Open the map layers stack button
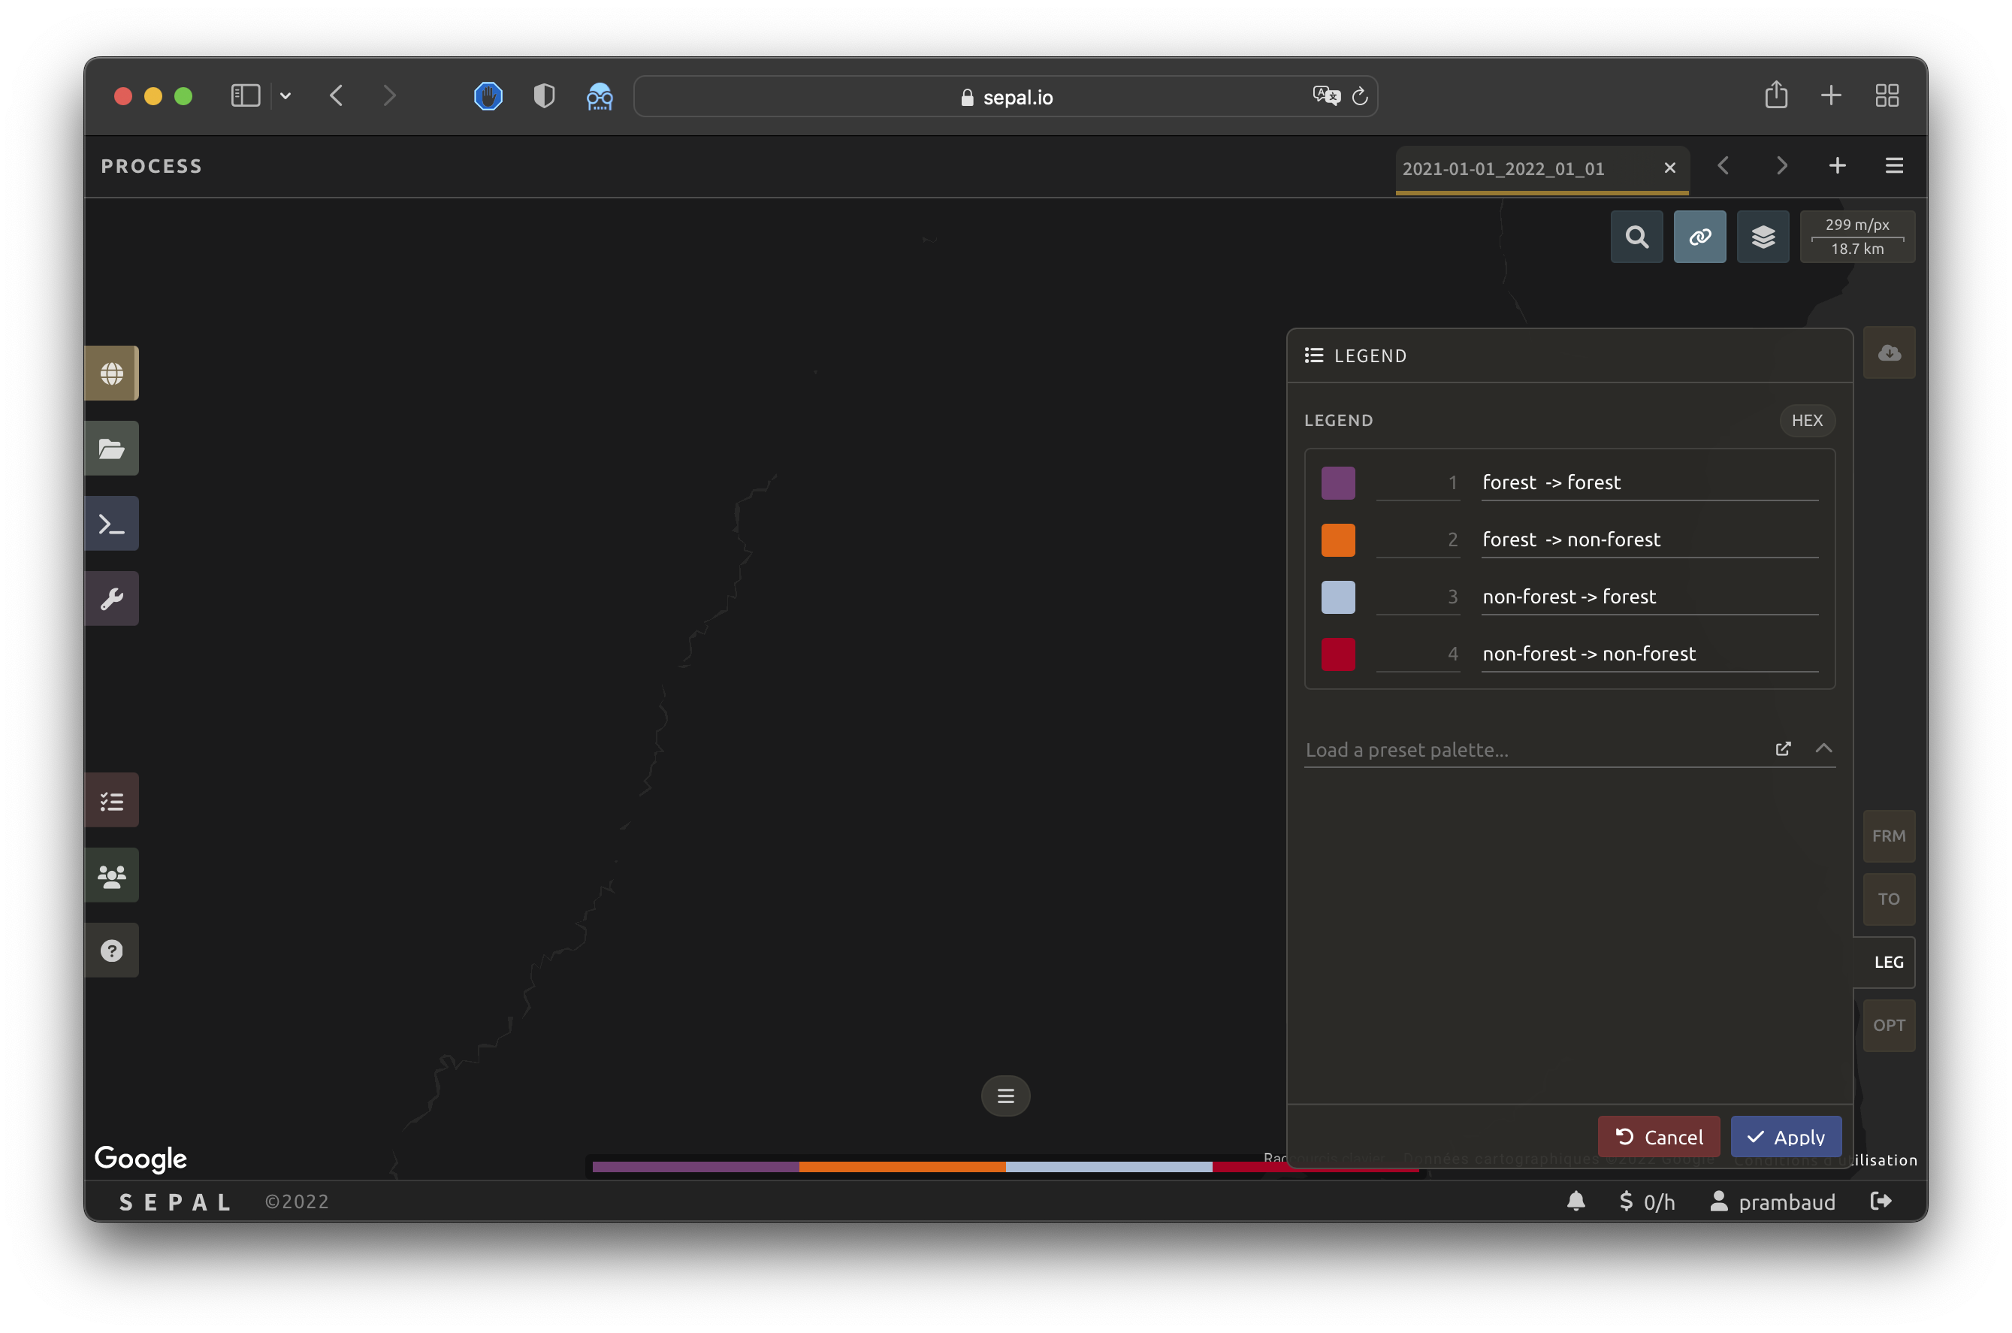This screenshot has height=1333, width=2012. tap(1762, 237)
